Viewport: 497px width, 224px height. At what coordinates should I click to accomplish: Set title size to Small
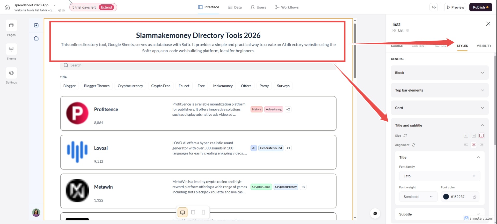coord(466,136)
